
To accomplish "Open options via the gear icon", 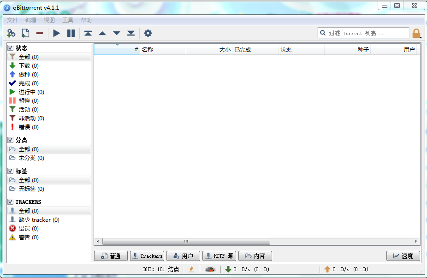I will (x=148, y=33).
